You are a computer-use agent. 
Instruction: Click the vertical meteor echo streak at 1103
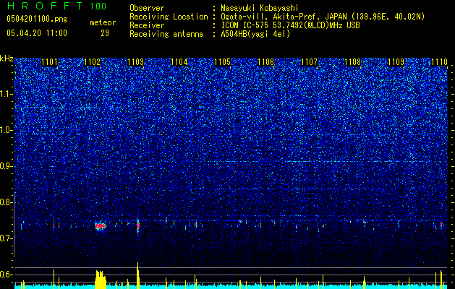[x=138, y=225]
